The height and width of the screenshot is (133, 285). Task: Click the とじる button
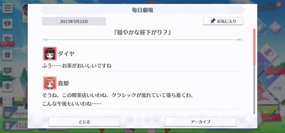pyautogui.click(x=84, y=122)
